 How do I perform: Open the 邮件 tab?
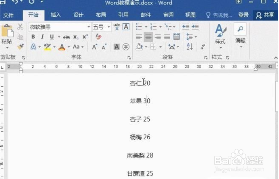point(146,15)
